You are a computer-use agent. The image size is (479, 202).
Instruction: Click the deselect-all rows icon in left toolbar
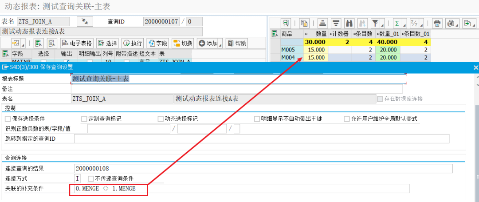tap(52, 43)
